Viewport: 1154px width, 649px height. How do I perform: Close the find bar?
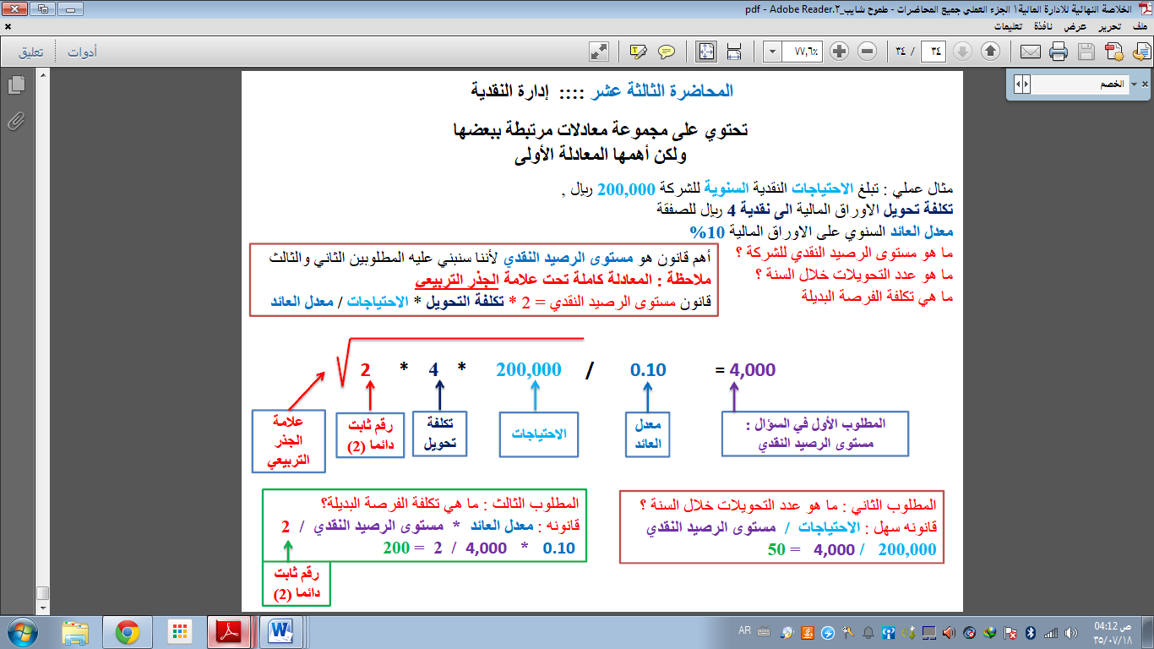click(1146, 85)
